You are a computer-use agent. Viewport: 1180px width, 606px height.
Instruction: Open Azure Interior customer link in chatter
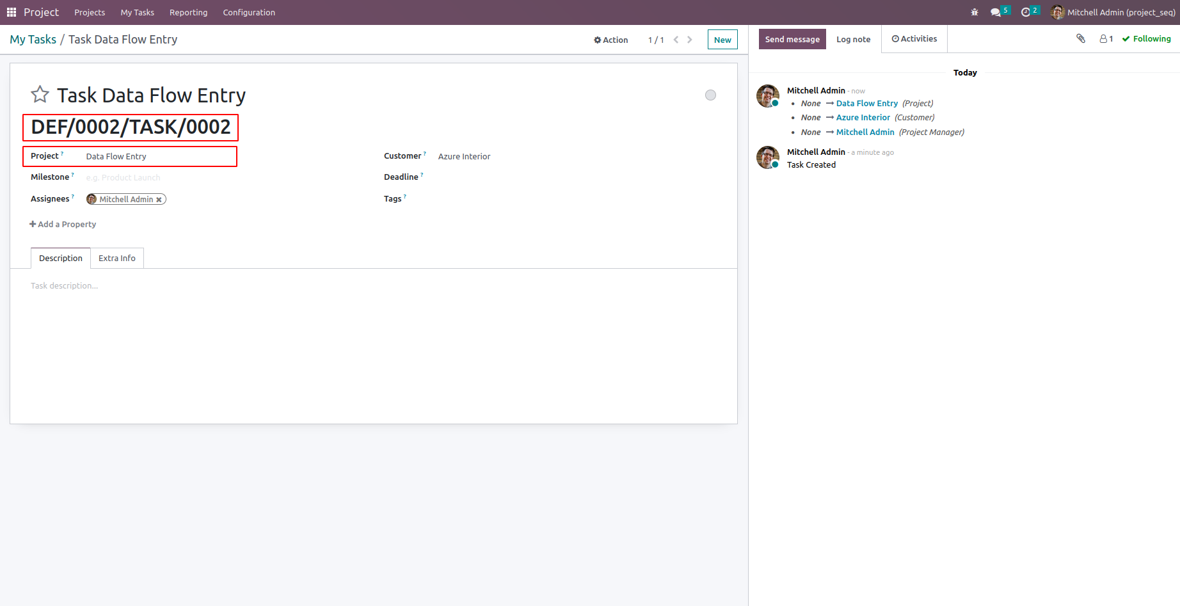click(863, 117)
